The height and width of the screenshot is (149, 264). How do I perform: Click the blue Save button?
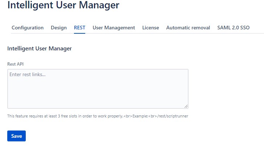coord(16,136)
